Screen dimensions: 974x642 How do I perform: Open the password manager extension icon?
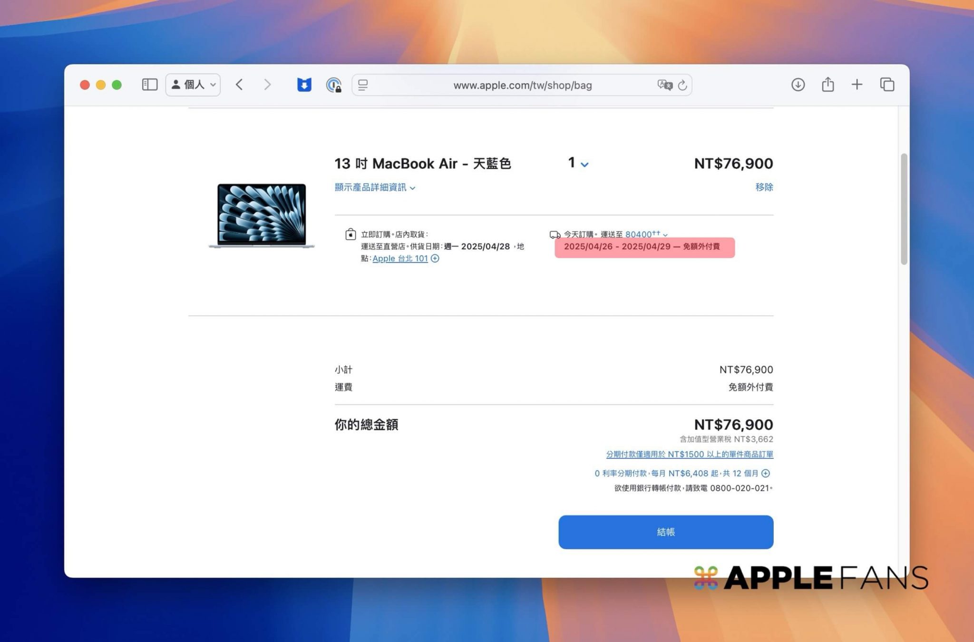point(334,85)
